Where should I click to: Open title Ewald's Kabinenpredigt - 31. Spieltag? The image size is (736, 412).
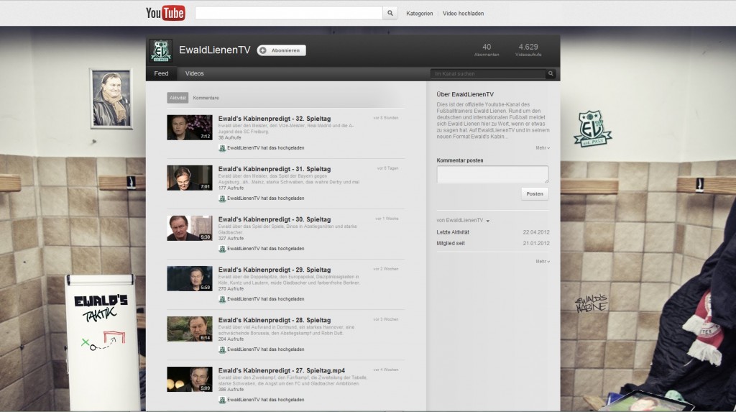274,169
